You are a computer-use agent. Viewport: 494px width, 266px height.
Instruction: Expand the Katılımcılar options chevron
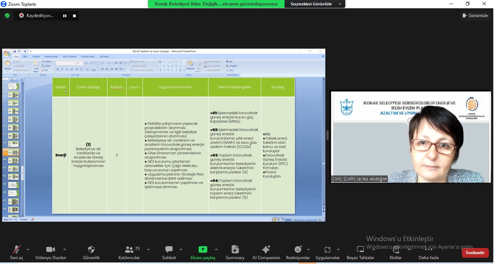(148, 249)
